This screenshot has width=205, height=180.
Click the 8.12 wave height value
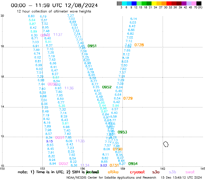click(126, 54)
